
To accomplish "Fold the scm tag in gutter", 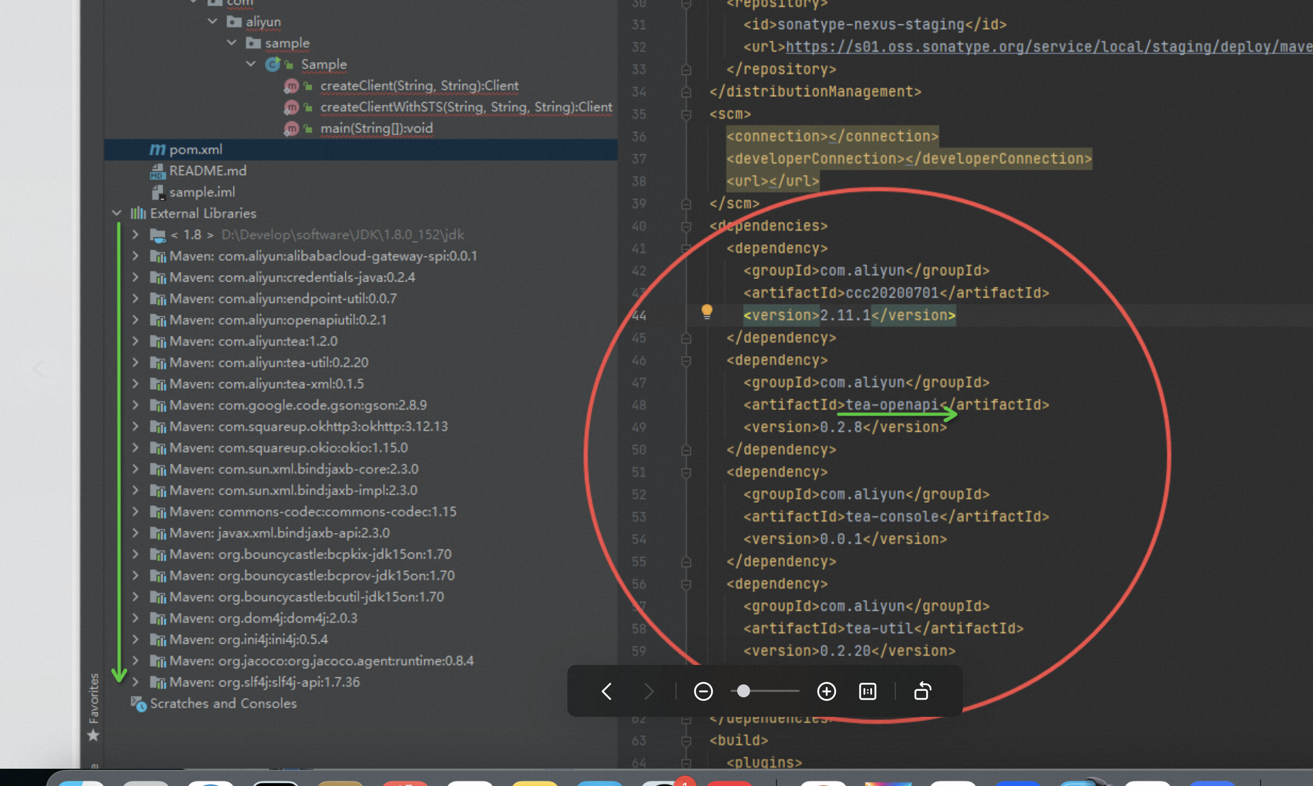I will (686, 115).
